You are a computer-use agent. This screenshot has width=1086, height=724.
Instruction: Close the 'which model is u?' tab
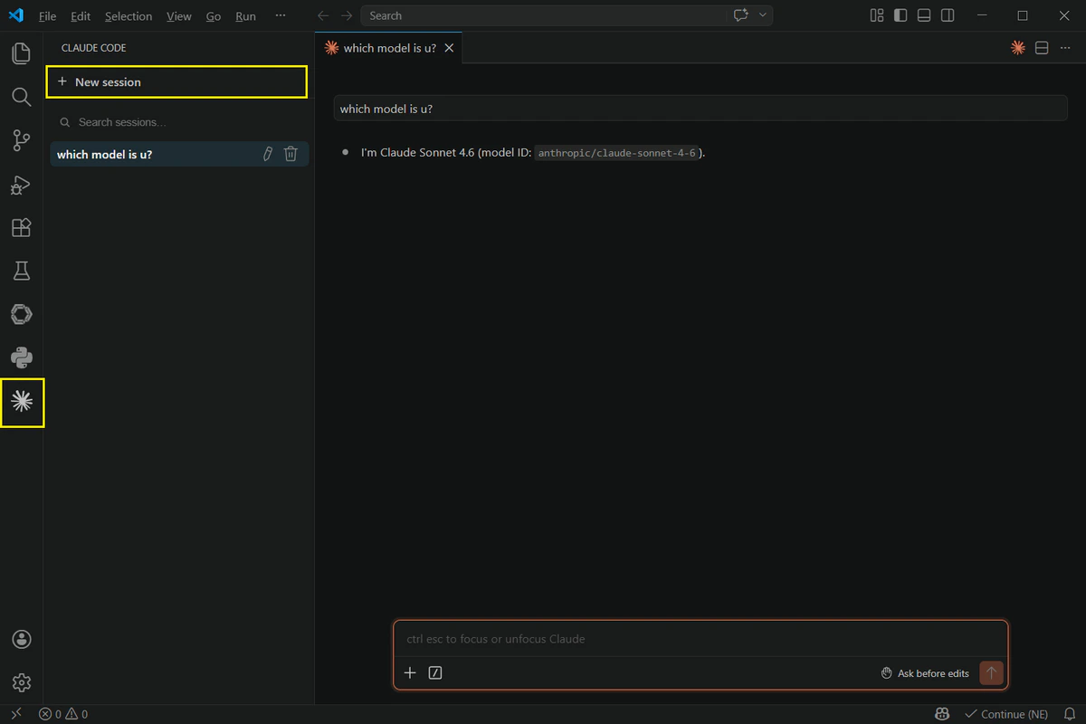pyautogui.click(x=449, y=48)
